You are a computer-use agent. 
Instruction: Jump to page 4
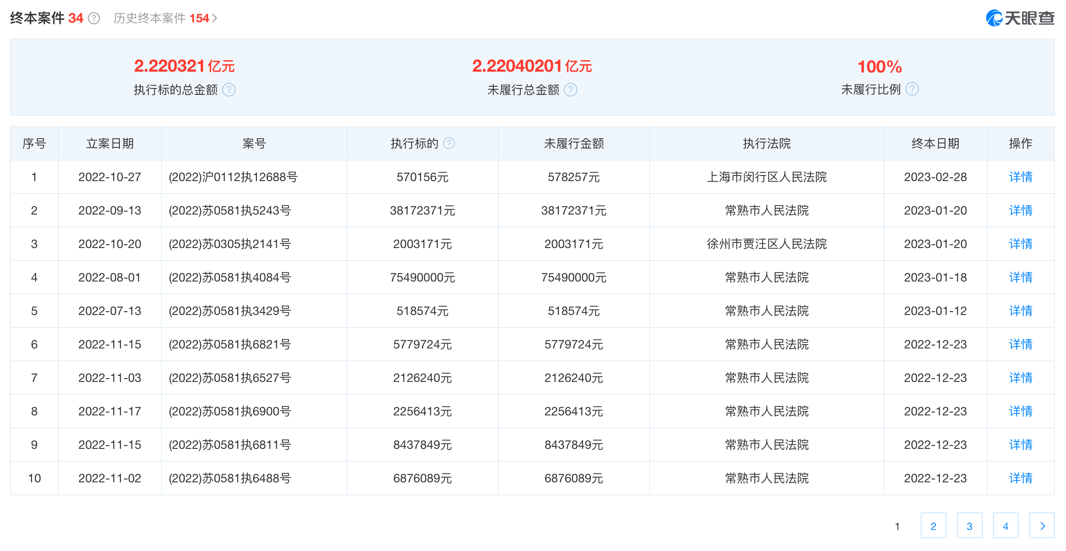(1005, 526)
